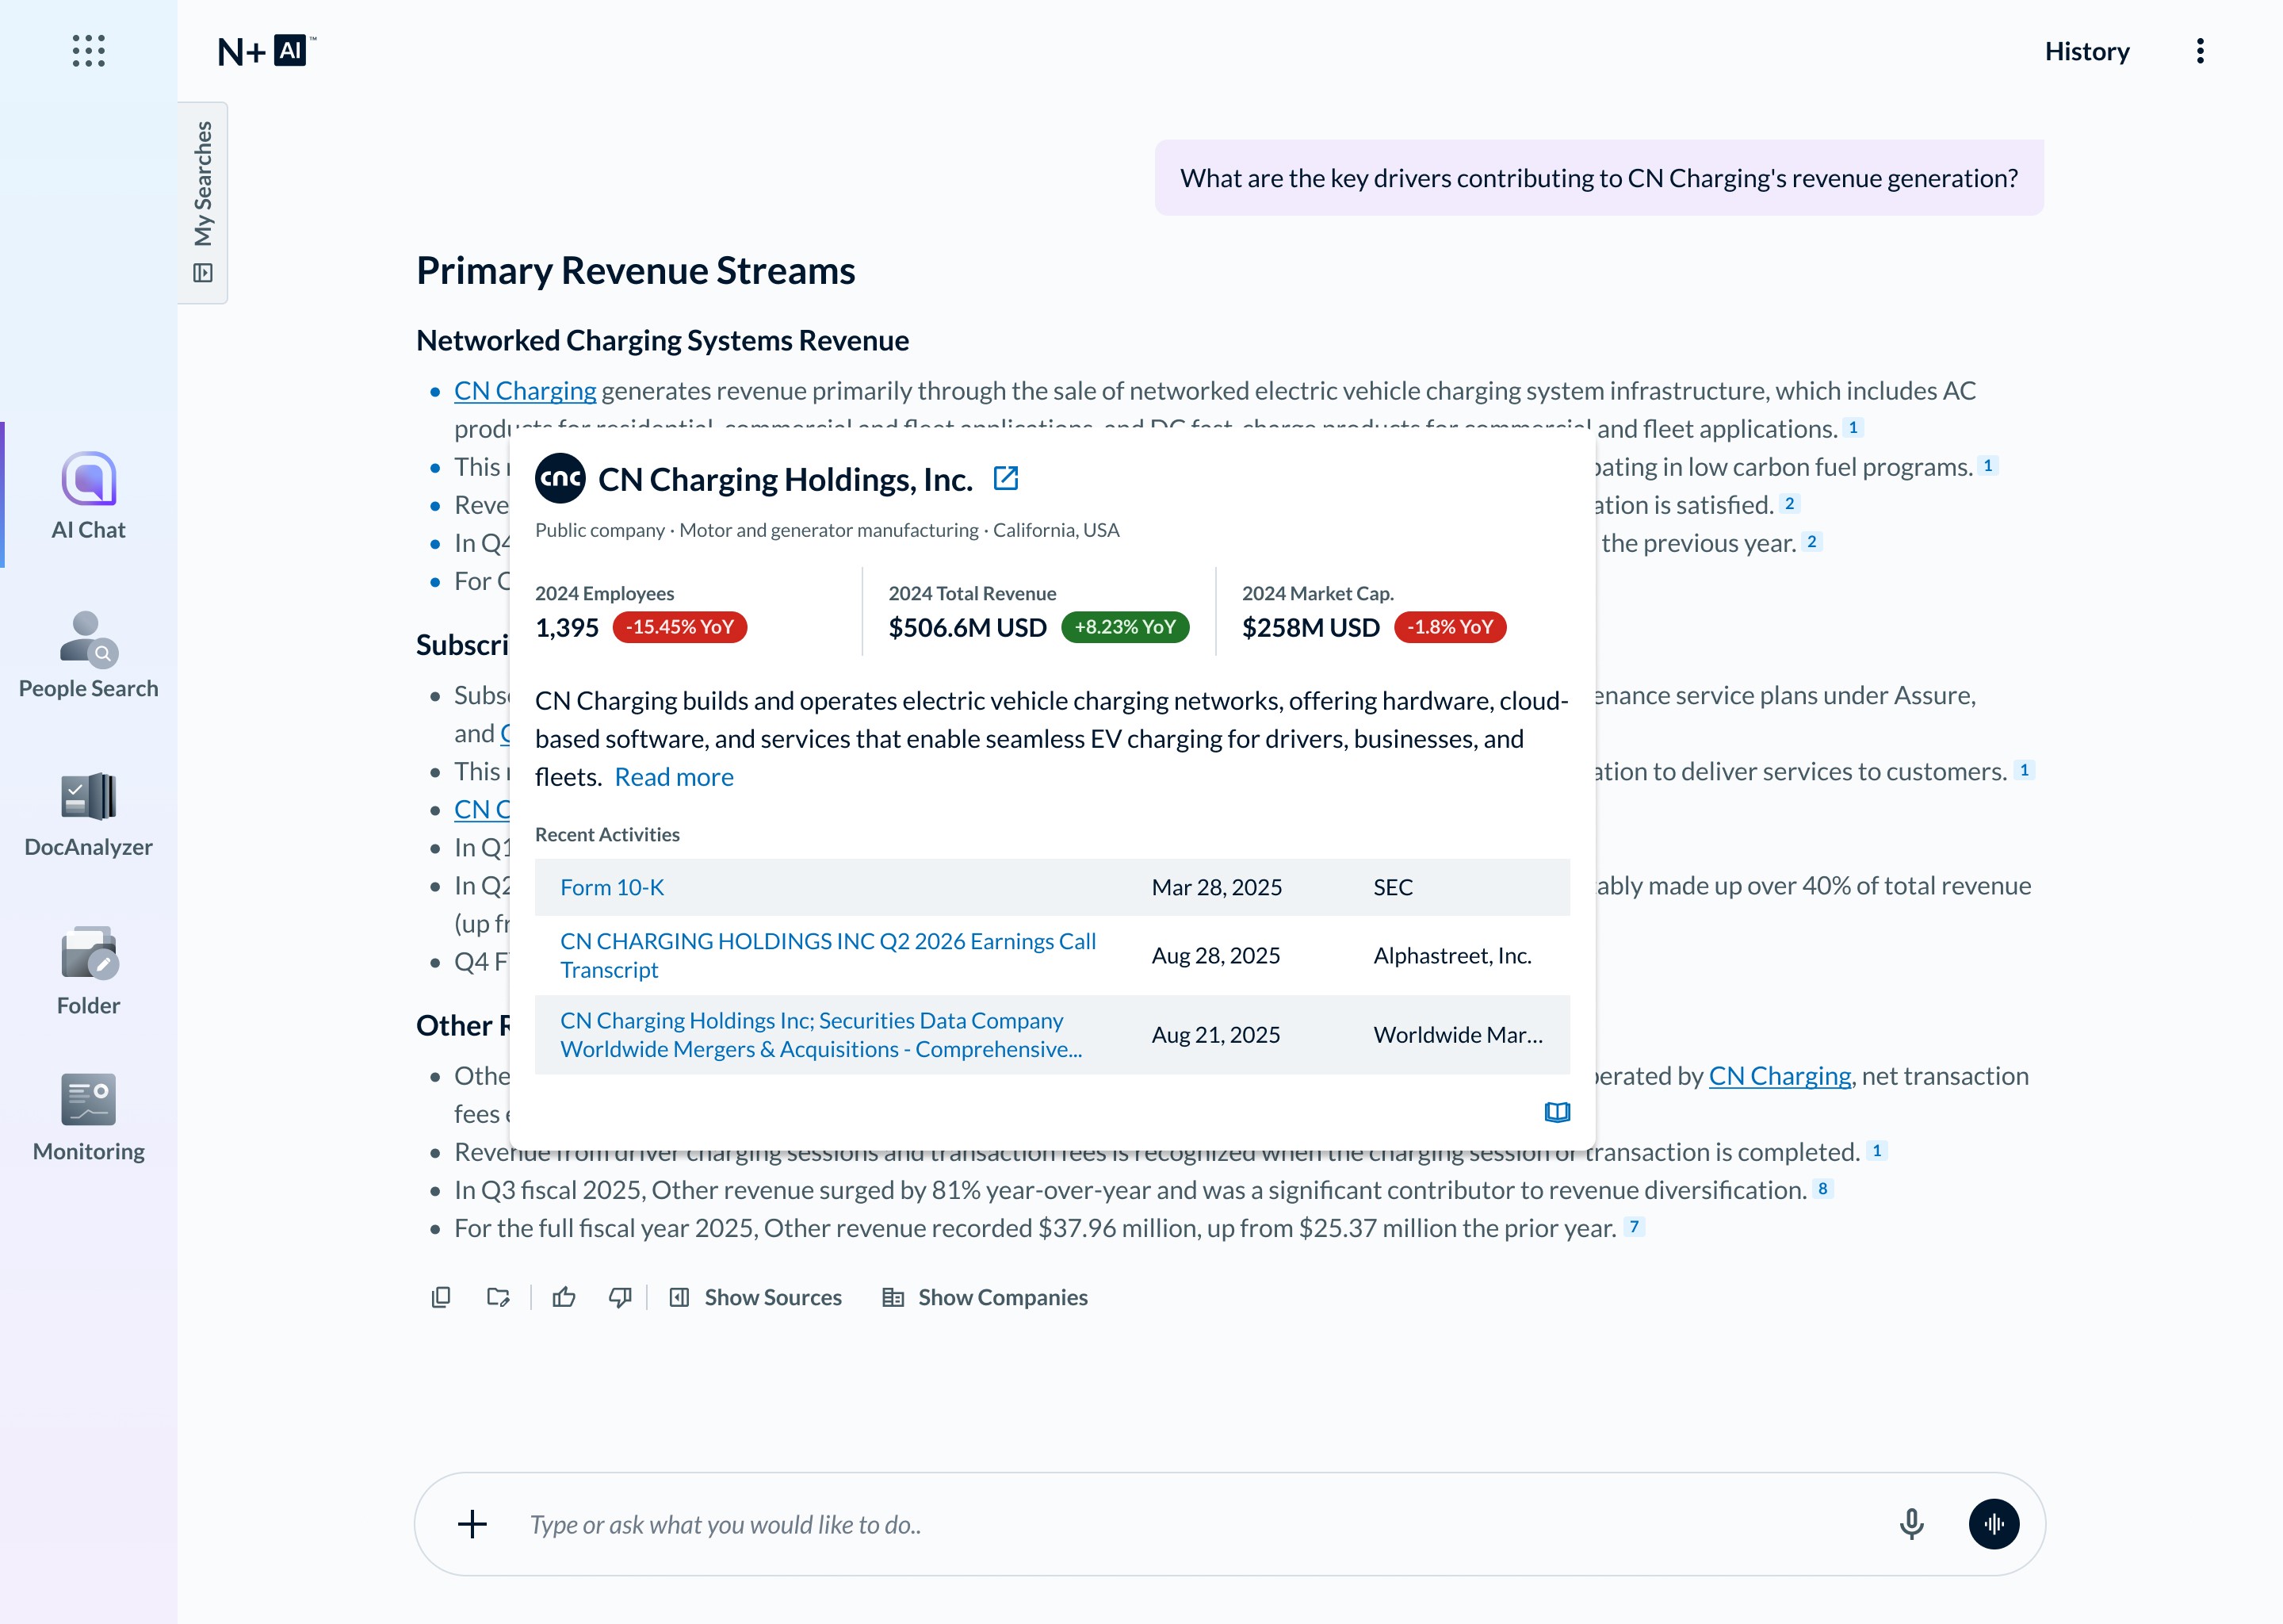
Task: Click the Read more link
Action: [x=673, y=777]
